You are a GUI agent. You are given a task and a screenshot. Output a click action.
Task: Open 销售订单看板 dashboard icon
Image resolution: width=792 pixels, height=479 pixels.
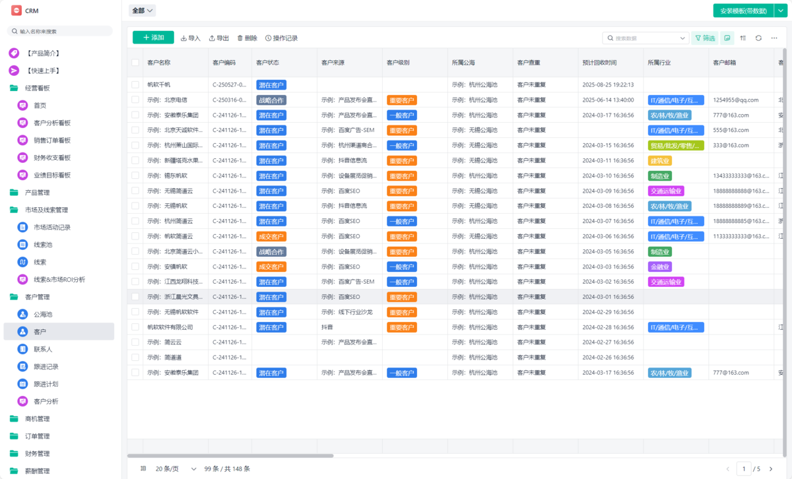click(x=22, y=140)
